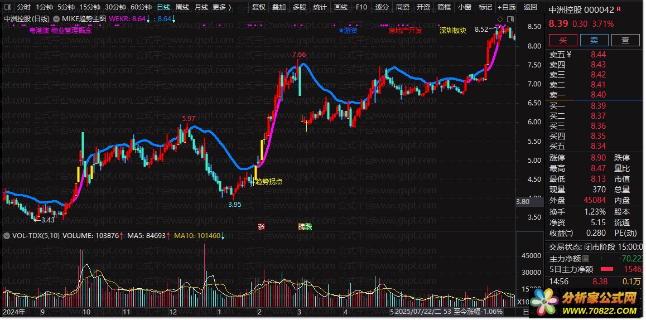This screenshot has height=320, width=646.
Task: Click the 物业管理概念 concept tag
Action: 71,30
